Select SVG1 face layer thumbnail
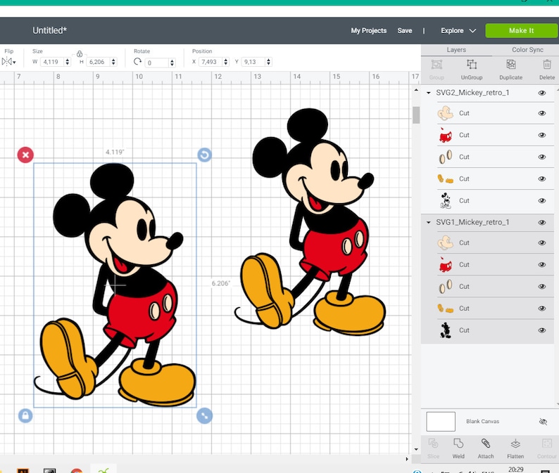559x473 pixels. tap(445, 242)
